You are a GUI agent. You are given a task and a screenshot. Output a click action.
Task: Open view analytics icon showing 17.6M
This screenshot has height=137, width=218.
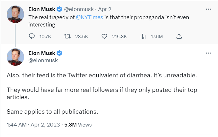click(x=143, y=36)
